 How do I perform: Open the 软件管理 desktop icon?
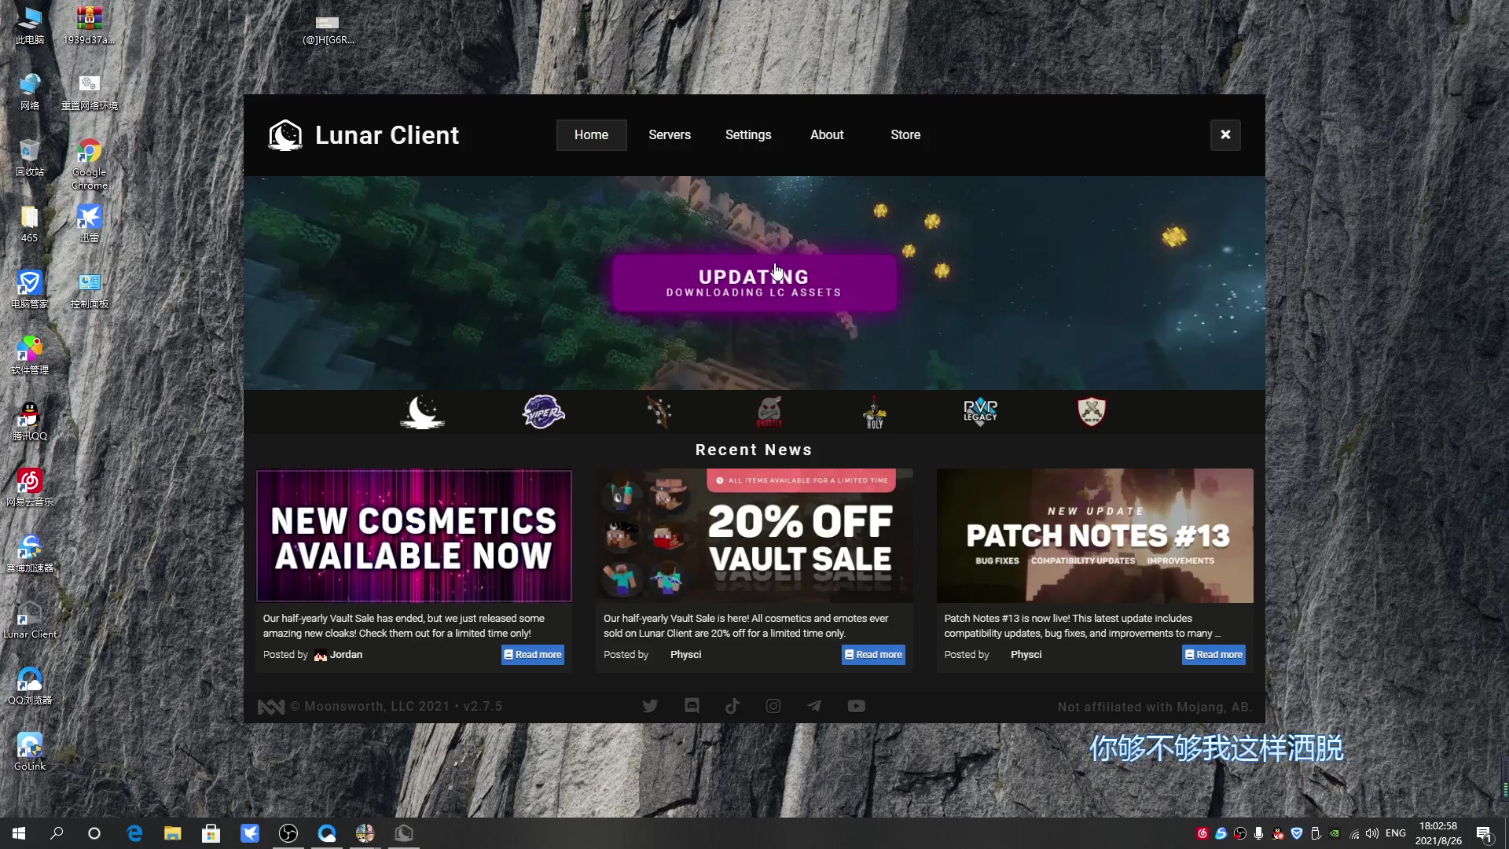coord(30,355)
